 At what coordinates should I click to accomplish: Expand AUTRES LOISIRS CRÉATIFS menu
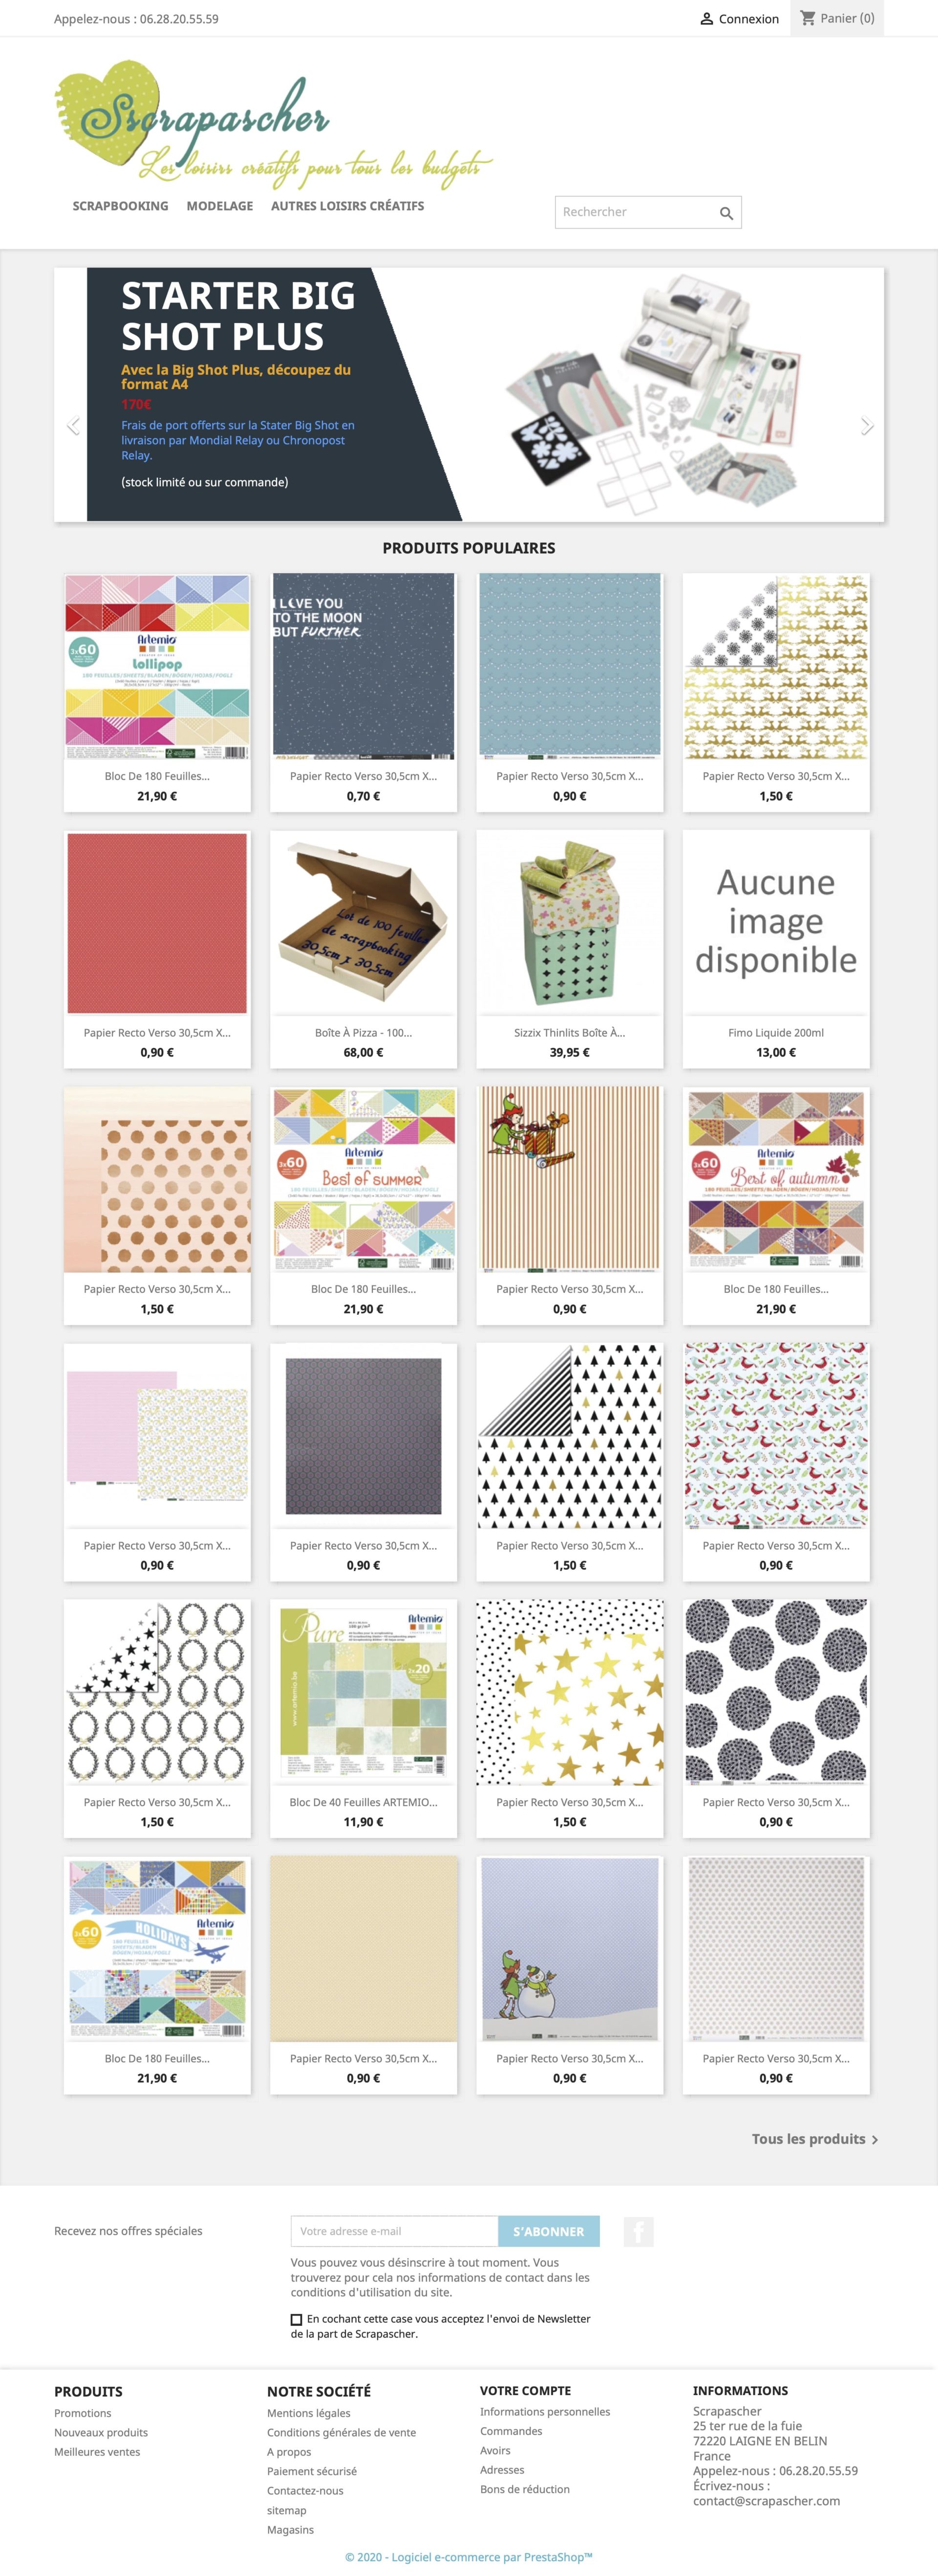(x=347, y=206)
